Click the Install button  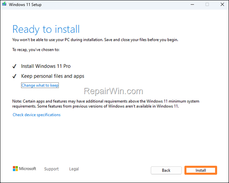point(201,170)
